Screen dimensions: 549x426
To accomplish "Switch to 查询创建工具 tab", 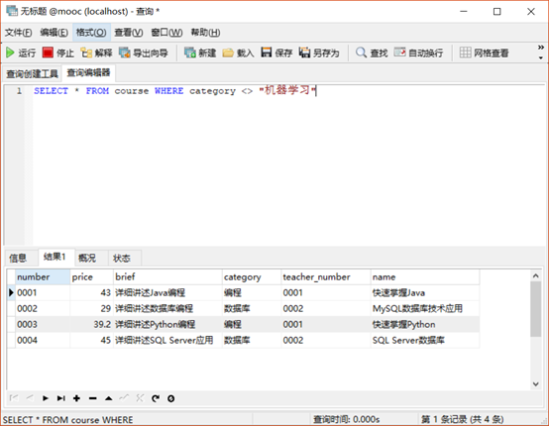I will coord(33,73).
